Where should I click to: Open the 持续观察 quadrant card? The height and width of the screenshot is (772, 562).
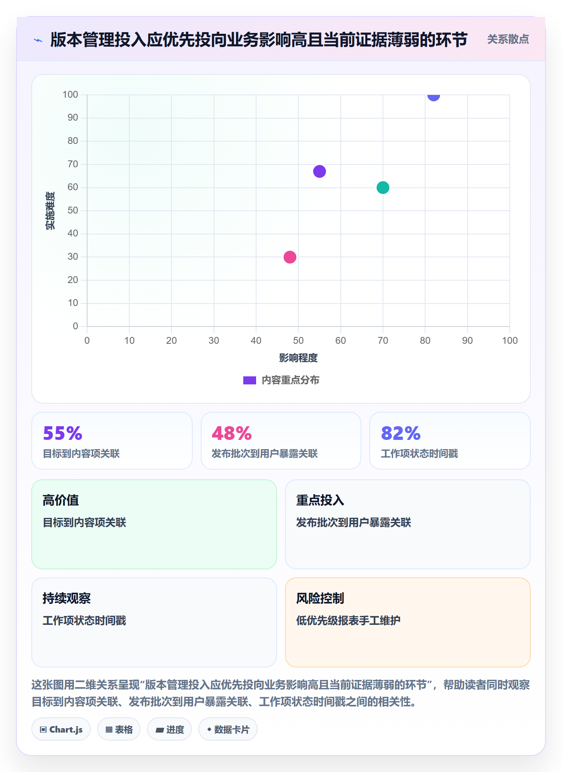click(154, 622)
